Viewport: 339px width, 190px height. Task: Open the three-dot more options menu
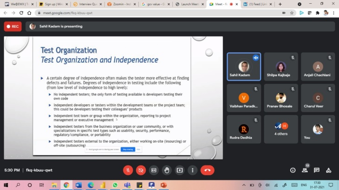[x=192, y=170]
